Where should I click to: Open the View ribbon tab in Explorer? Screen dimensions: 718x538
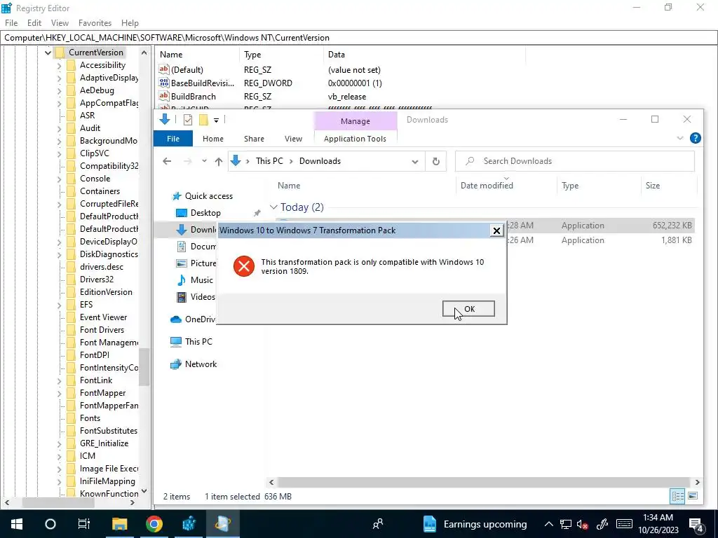(x=293, y=139)
